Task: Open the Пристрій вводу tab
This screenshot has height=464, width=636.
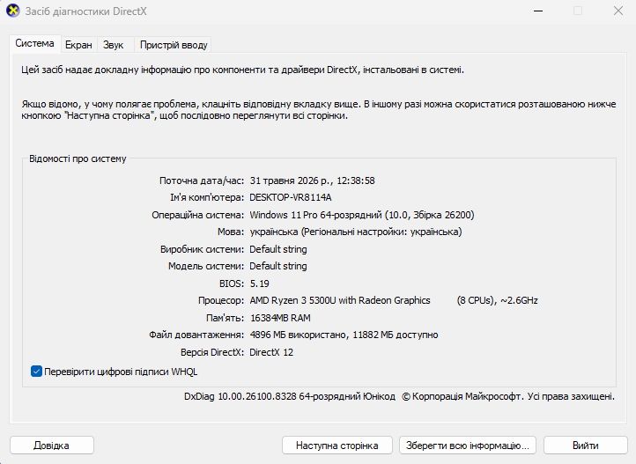Action: point(174,45)
